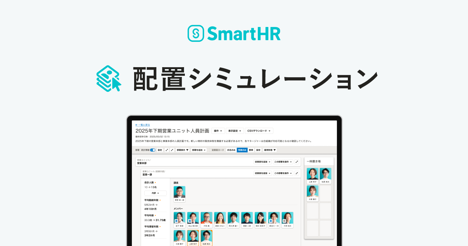Select the 写真のみ card view
Image resolution: width=468 pixels, height=246 pixels.
pos(242,150)
